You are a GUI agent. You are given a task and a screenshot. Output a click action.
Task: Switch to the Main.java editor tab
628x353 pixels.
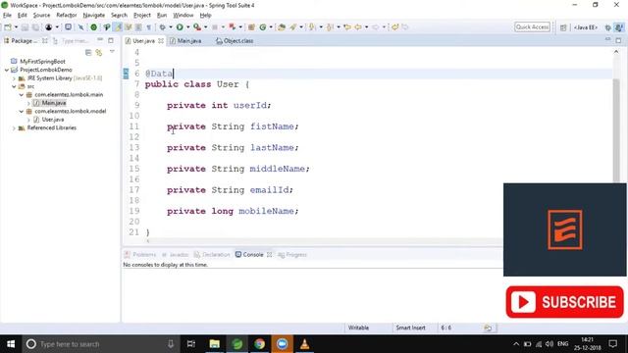pos(185,41)
